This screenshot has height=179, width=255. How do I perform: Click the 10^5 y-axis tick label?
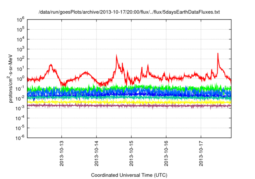20,30
